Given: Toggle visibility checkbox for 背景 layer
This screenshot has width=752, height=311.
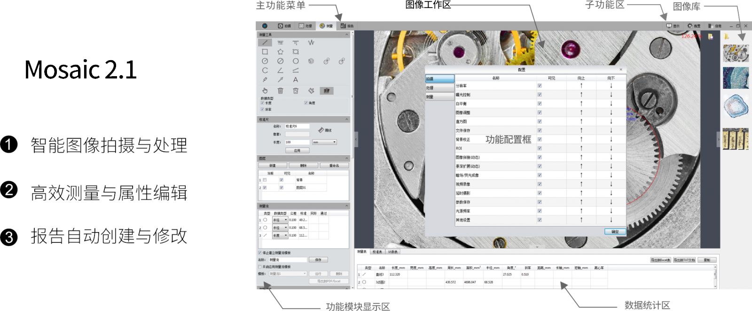Looking at the screenshot, I should point(282,180).
